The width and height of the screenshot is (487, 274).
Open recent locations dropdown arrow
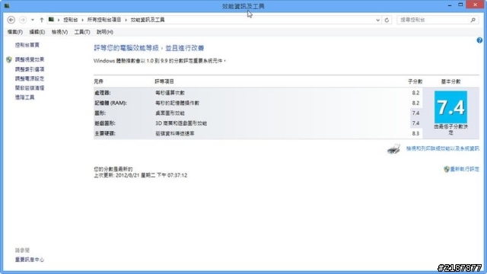[33, 20]
